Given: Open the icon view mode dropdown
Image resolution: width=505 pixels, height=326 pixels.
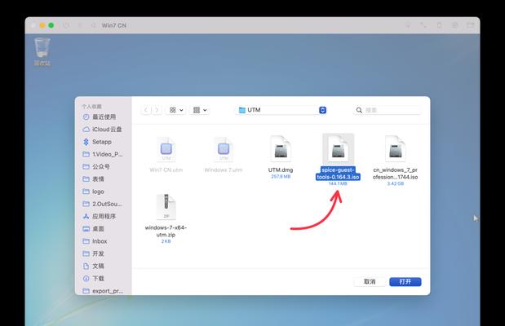Looking at the screenshot, I should click(x=176, y=110).
